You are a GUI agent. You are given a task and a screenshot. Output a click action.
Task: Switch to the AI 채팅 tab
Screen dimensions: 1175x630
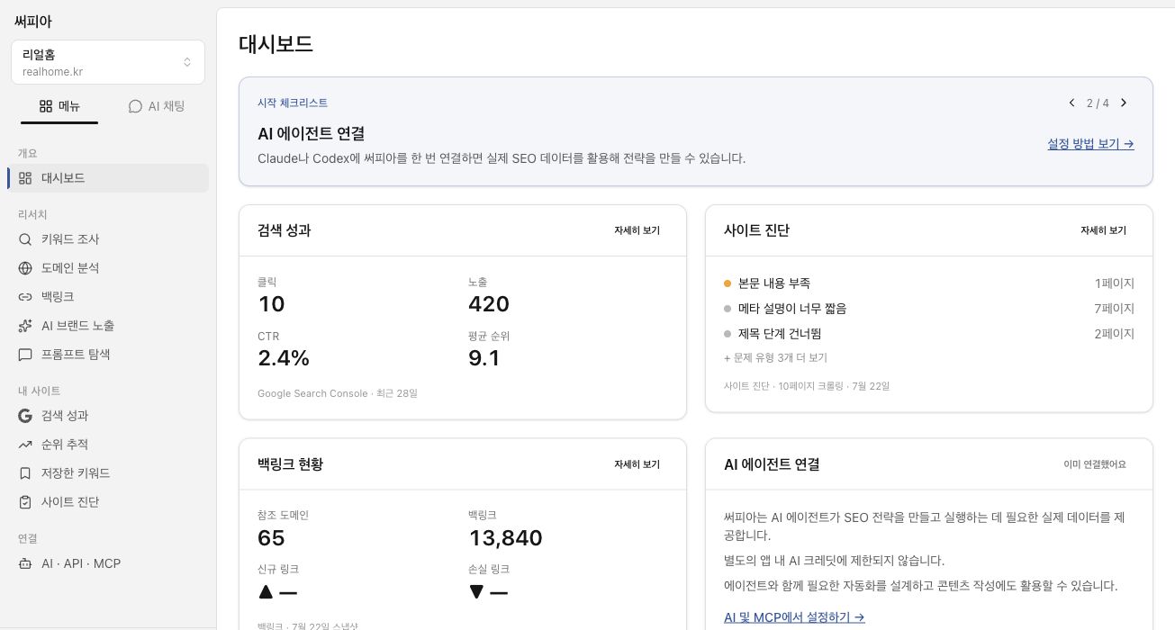[157, 106]
